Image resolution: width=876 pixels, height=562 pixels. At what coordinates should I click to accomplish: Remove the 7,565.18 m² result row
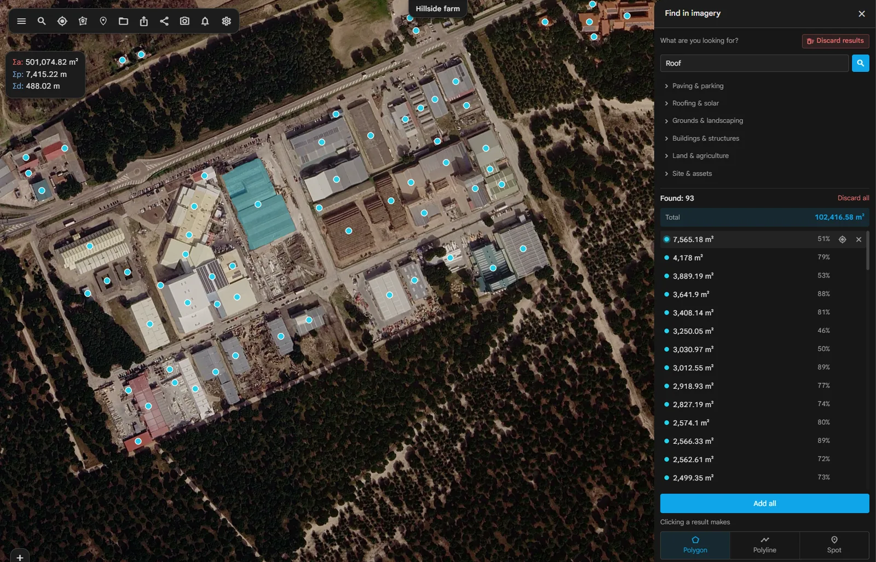coord(858,239)
